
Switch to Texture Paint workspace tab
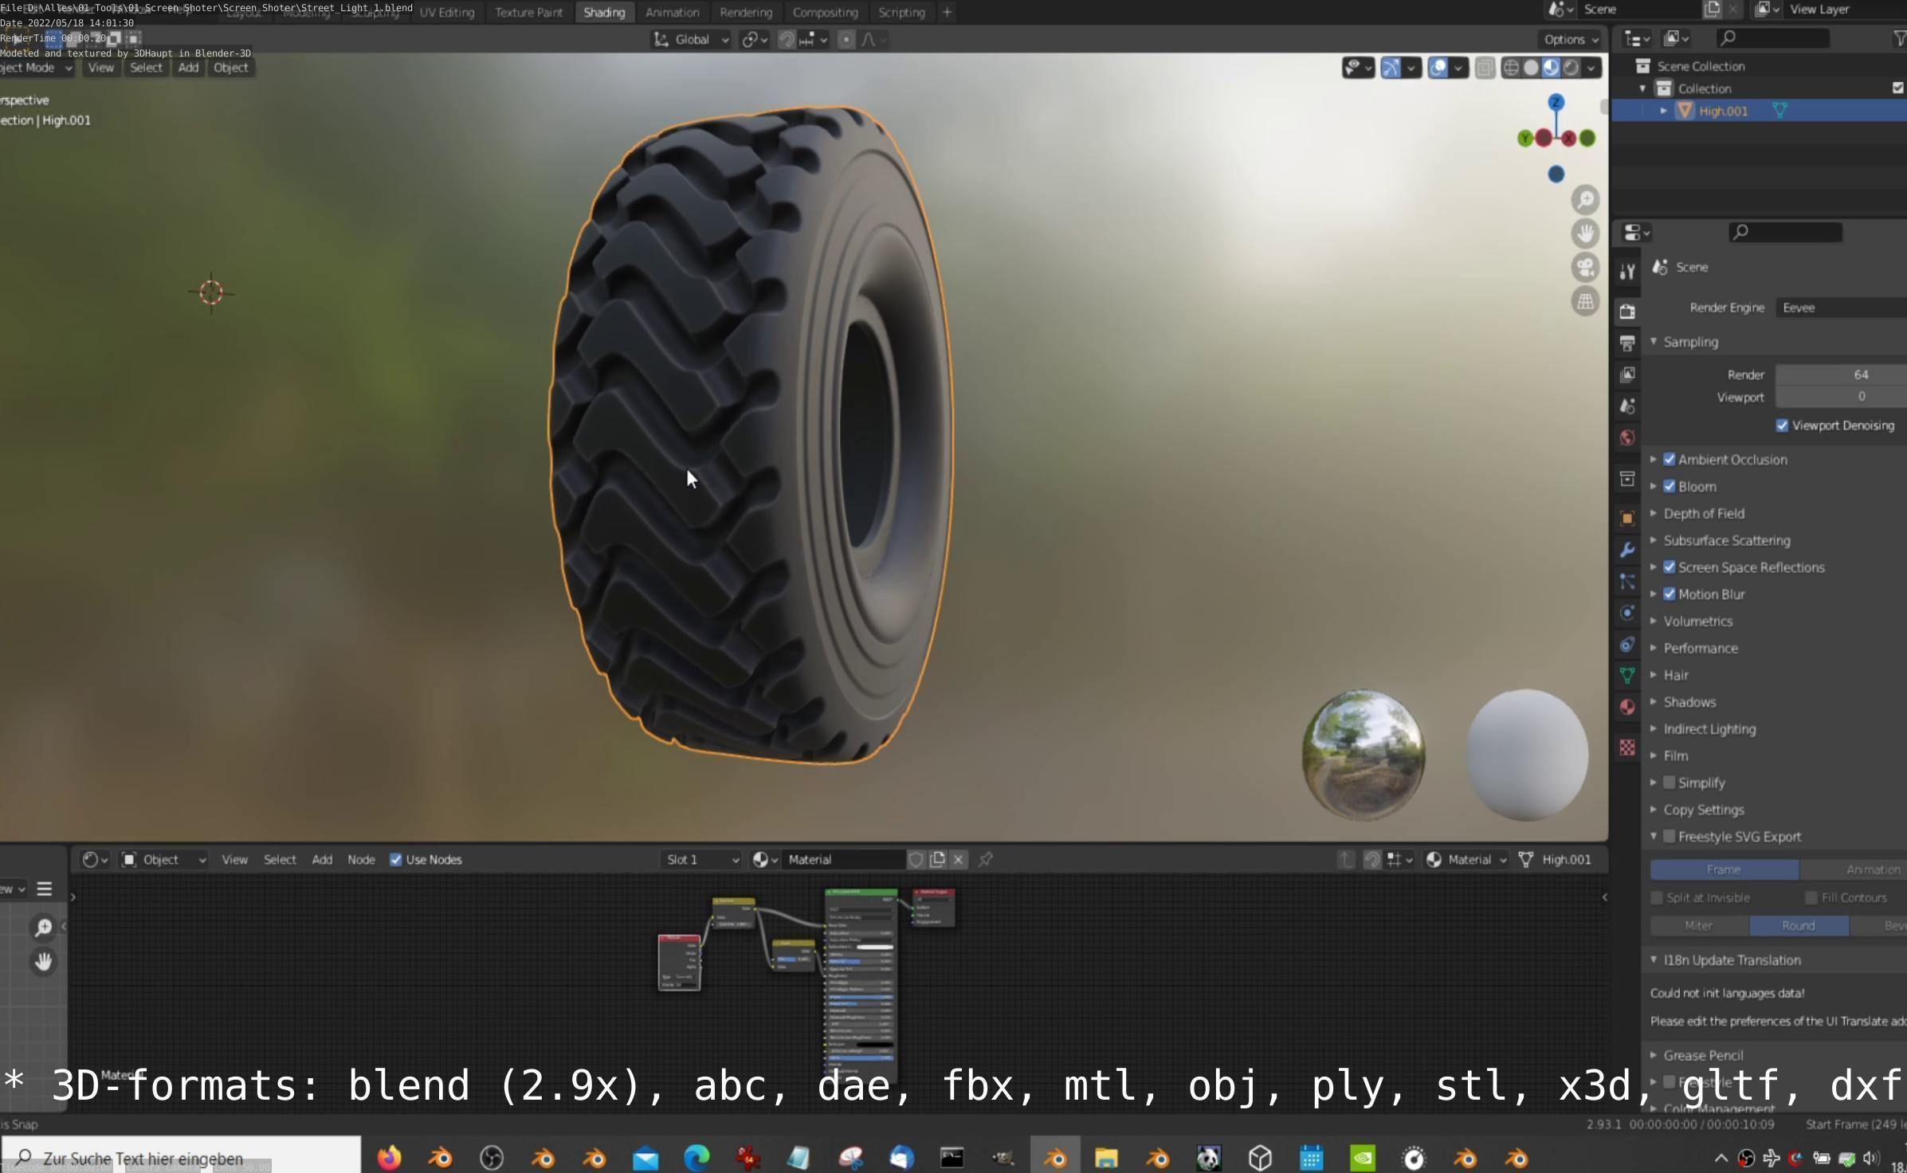528,12
